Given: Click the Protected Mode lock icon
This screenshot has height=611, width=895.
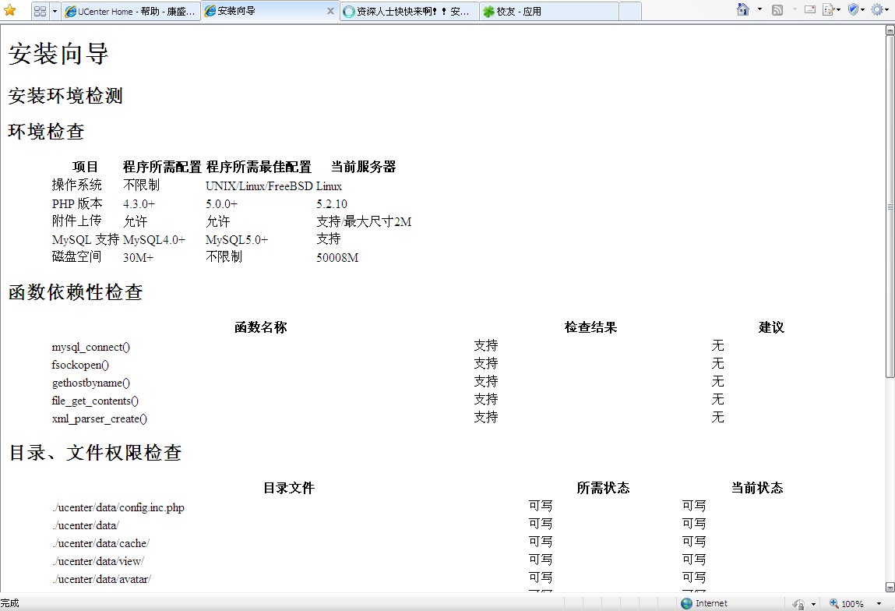Looking at the screenshot, I should (798, 604).
